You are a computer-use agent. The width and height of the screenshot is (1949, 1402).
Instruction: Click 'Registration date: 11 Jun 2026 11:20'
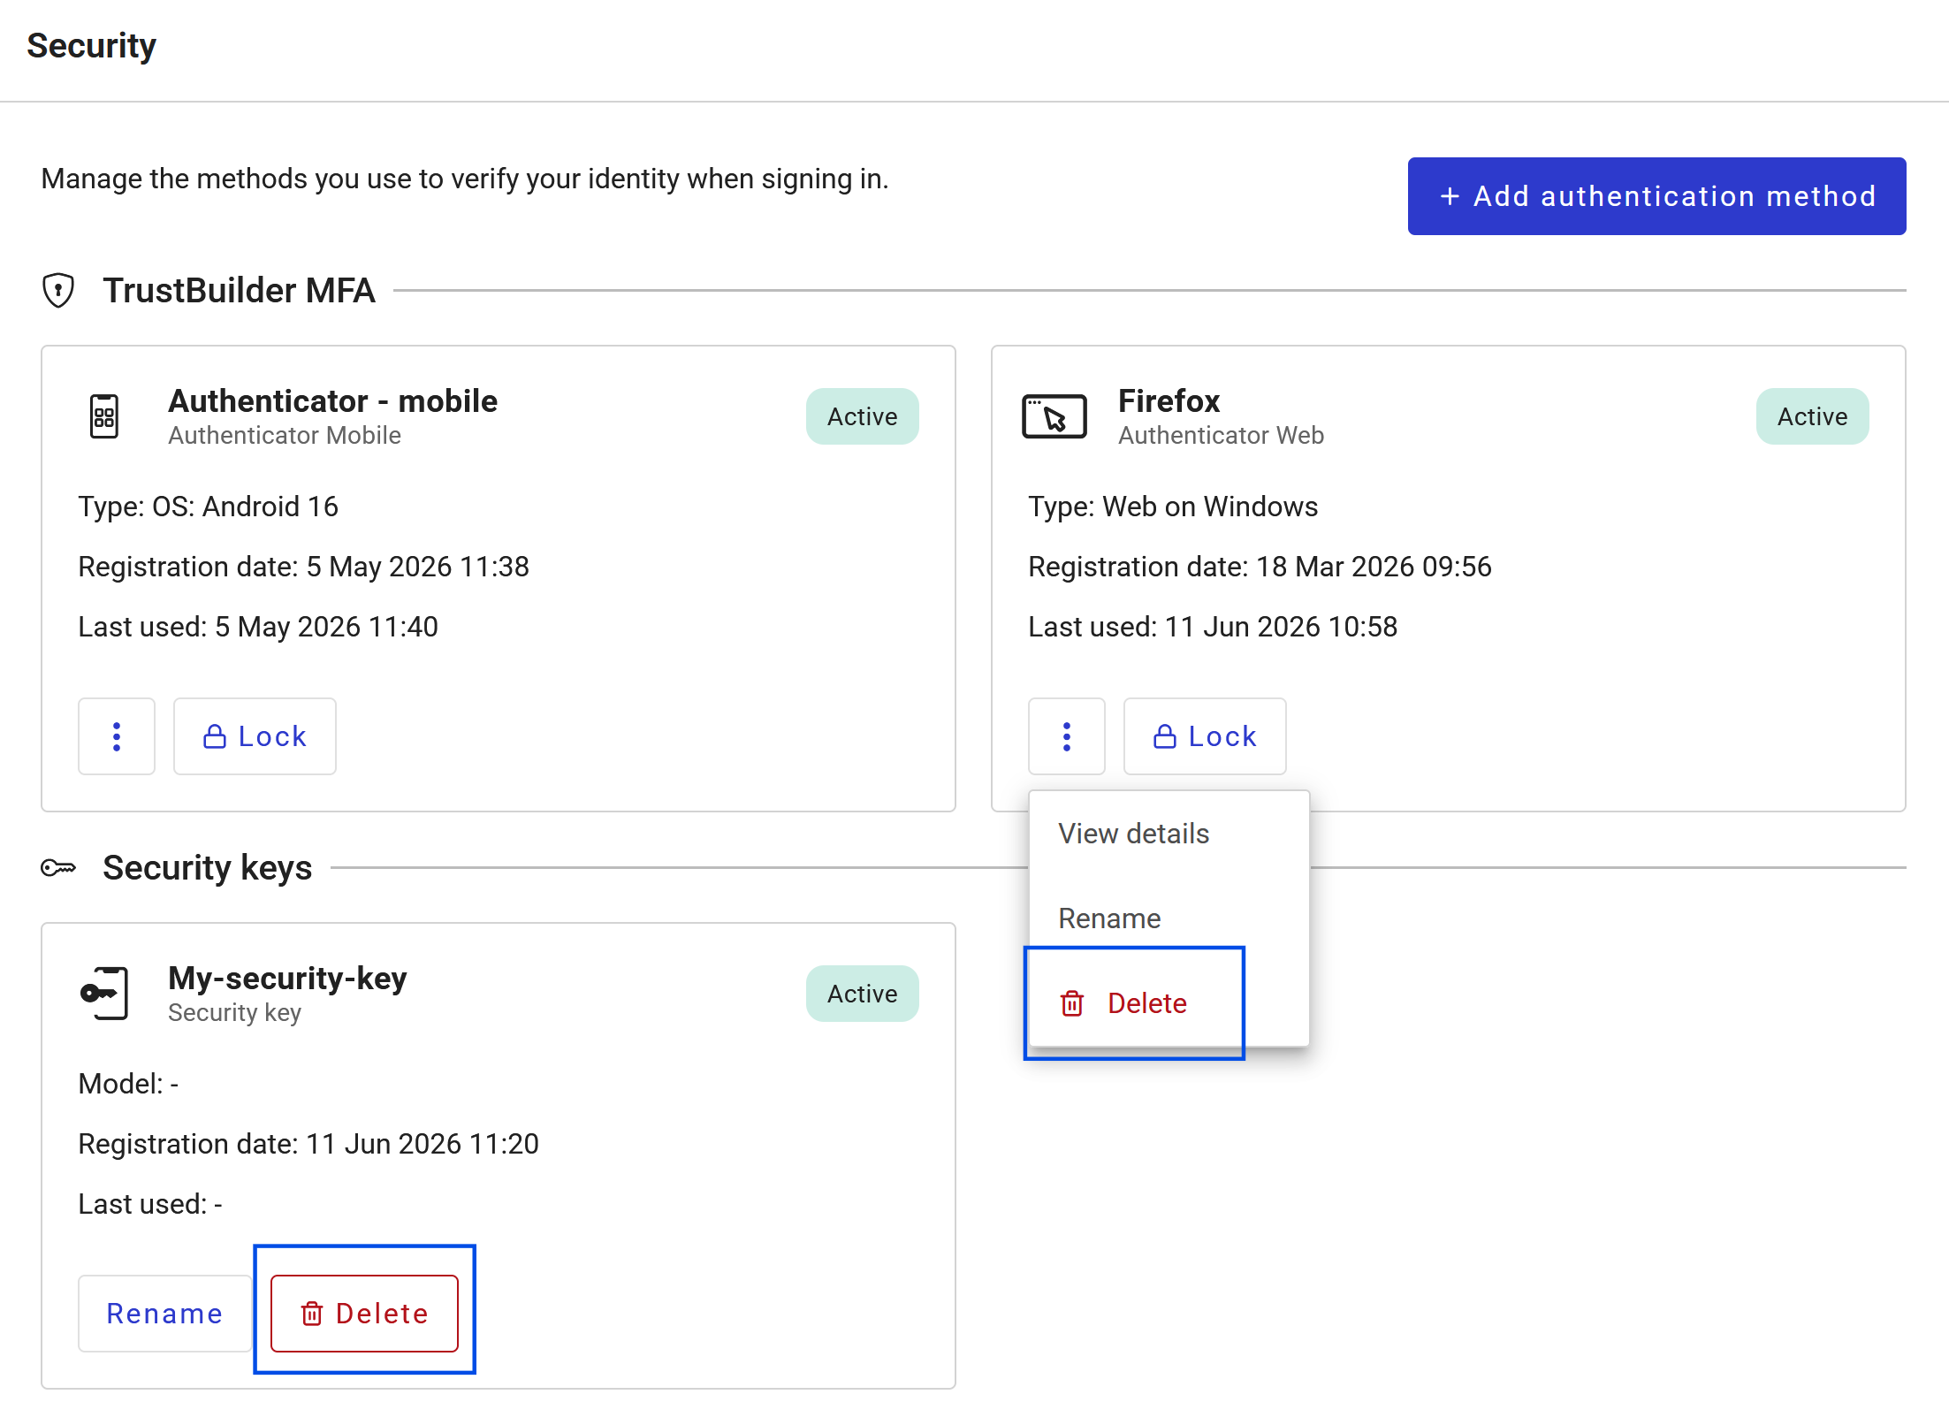(308, 1144)
